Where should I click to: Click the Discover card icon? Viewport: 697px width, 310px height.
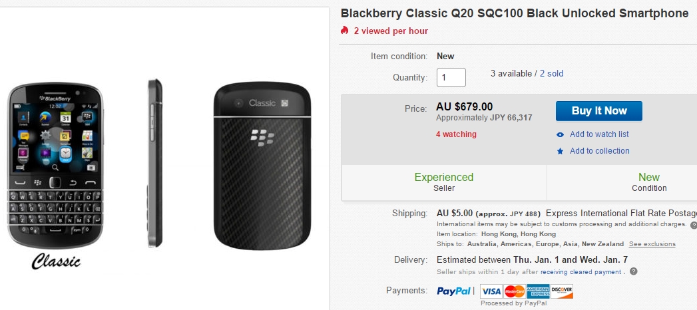click(x=562, y=291)
